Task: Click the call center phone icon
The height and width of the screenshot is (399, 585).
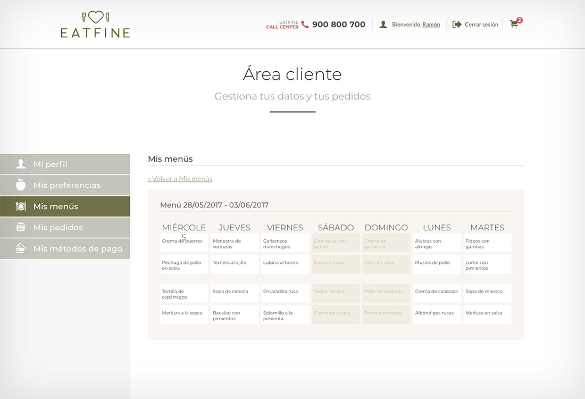Action: coord(305,24)
